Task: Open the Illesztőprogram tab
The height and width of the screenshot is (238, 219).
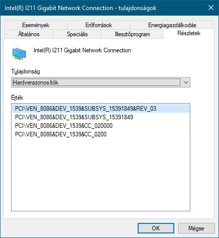Action: click(132, 34)
